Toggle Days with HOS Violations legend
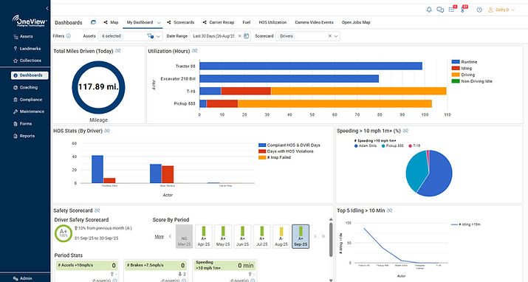Viewport: 528px width, 282px height. click(286, 151)
